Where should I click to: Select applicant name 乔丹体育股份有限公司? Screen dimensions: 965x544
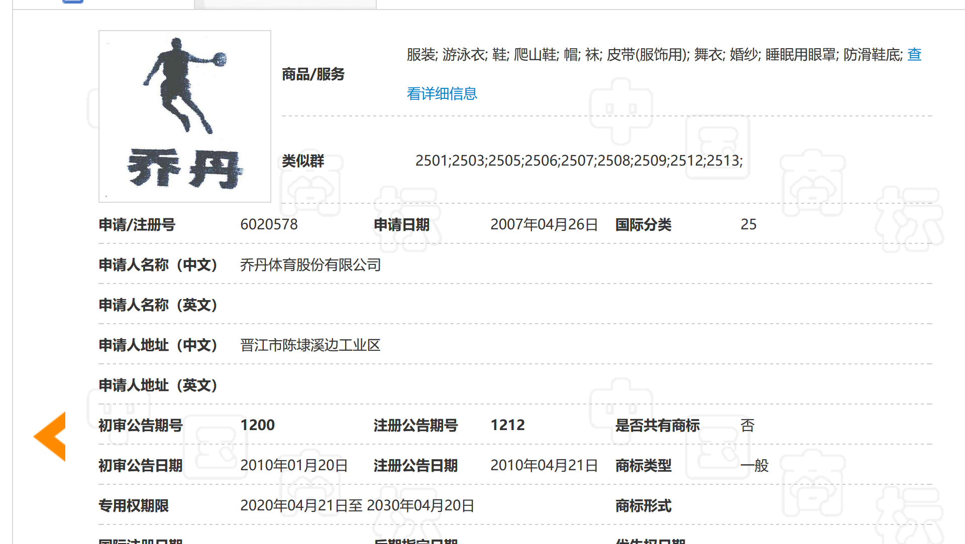click(310, 264)
